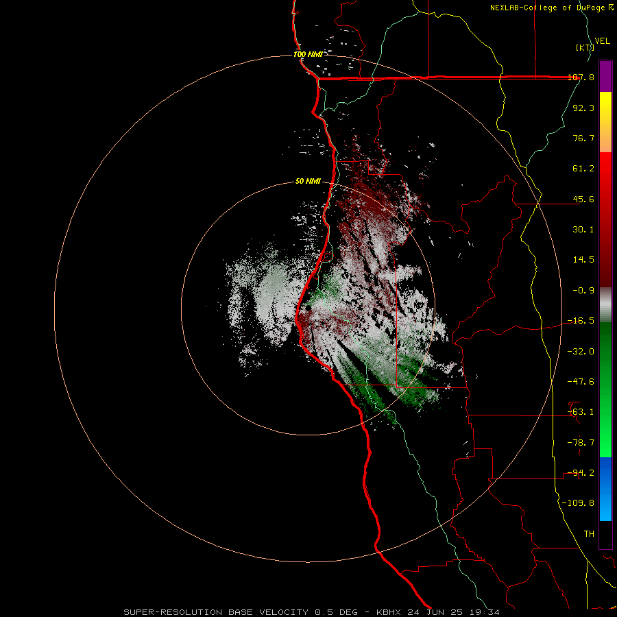
Task: Click the -47.6 legend value
Action: (581, 382)
